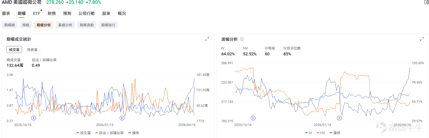Viewport: 429px width, 138px height.
Task: Click the 總成交量 value 132.64萬
Action: point(15,65)
